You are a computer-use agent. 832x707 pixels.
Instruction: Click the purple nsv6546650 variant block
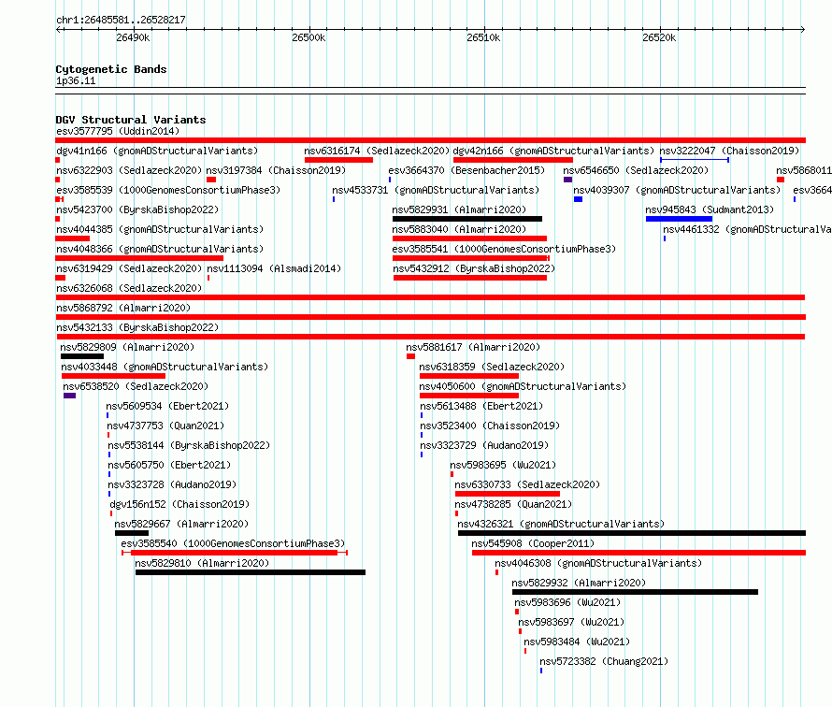567,180
